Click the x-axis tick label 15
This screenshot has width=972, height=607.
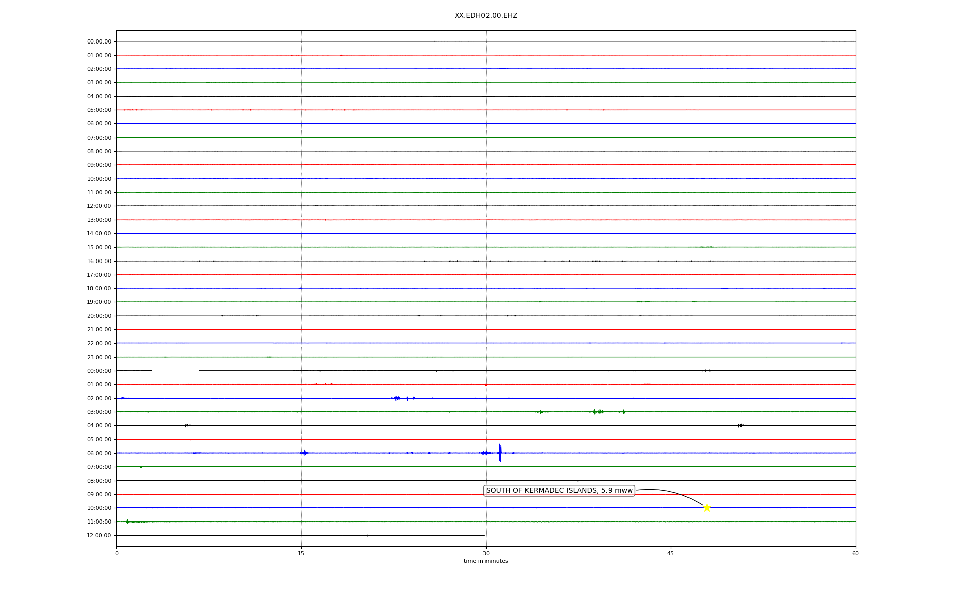[301, 553]
